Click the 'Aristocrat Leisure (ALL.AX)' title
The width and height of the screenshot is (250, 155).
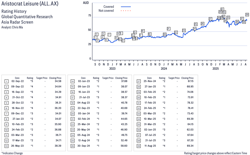[x=30, y=4]
